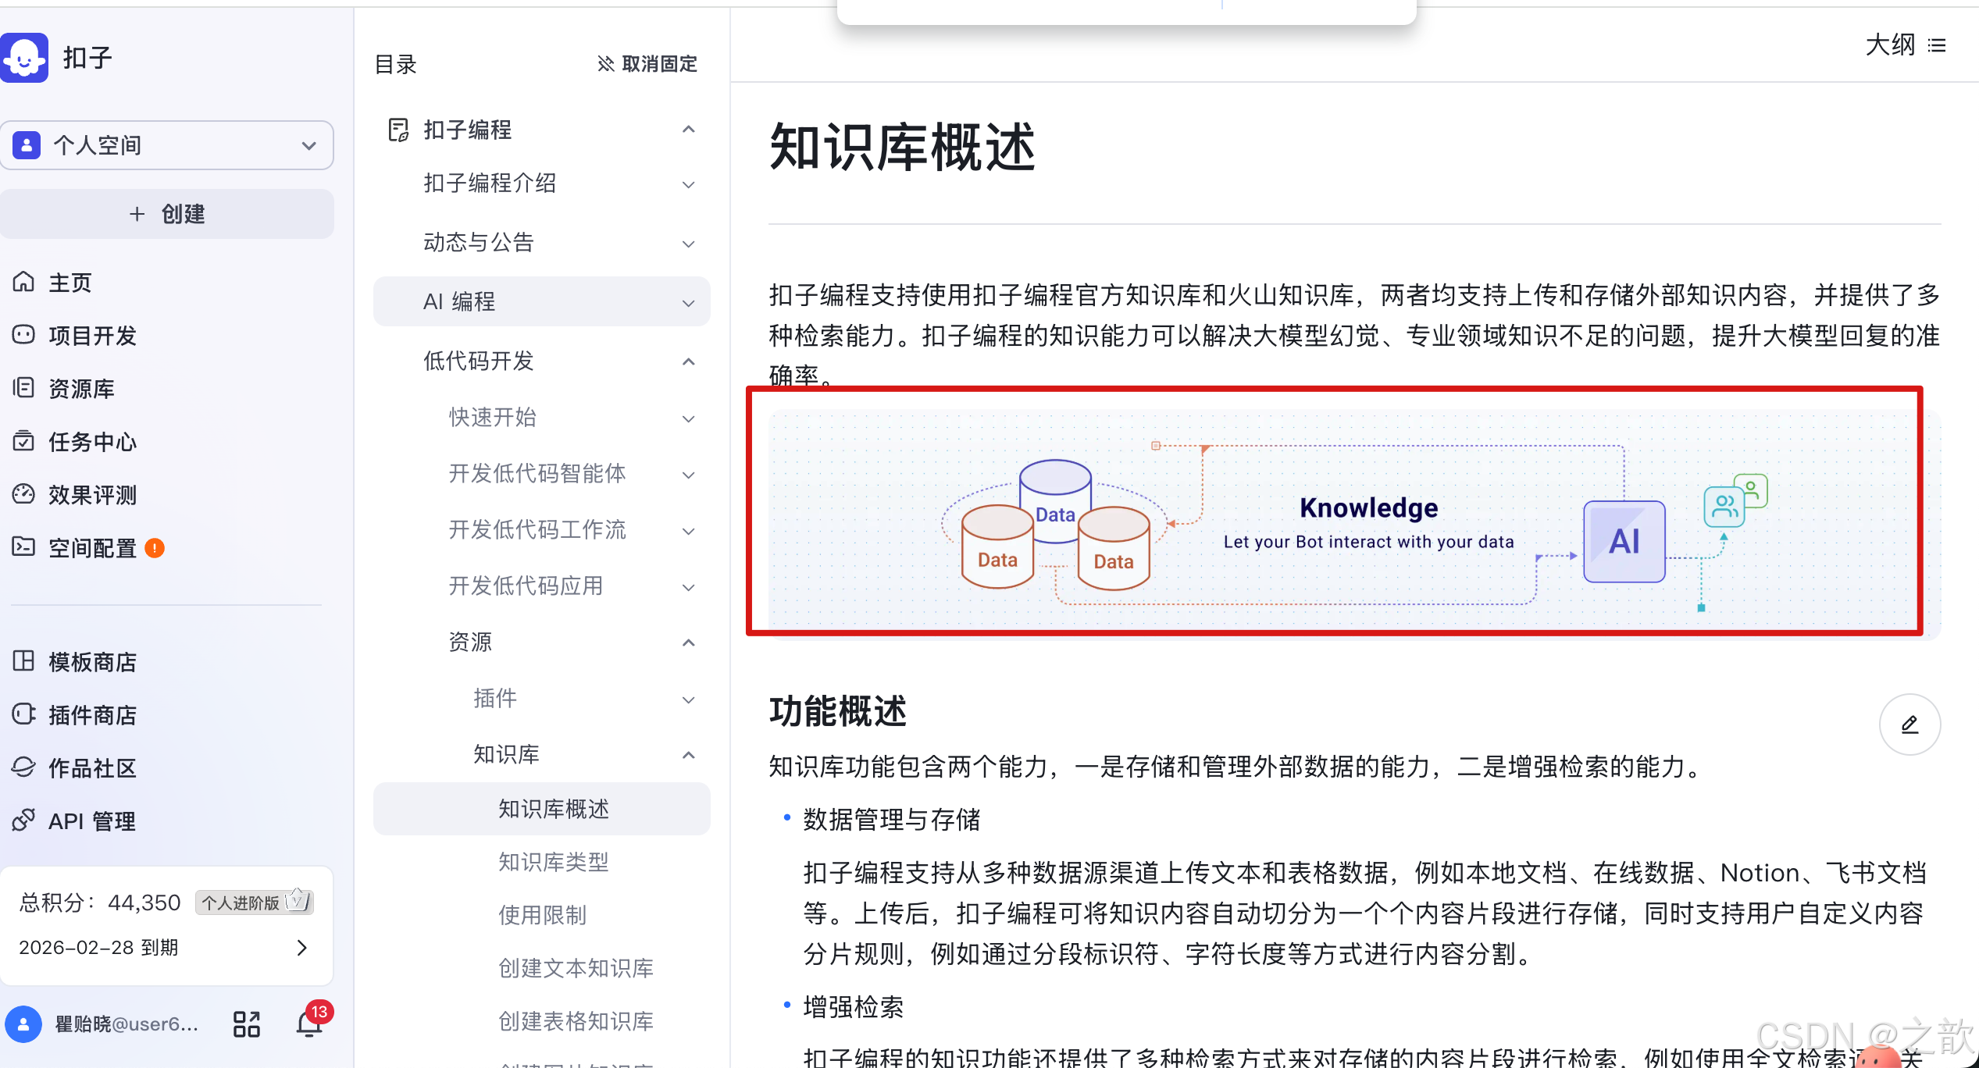This screenshot has width=1979, height=1068.
Task: Open 资源库 from the sidebar
Action: (x=25, y=388)
